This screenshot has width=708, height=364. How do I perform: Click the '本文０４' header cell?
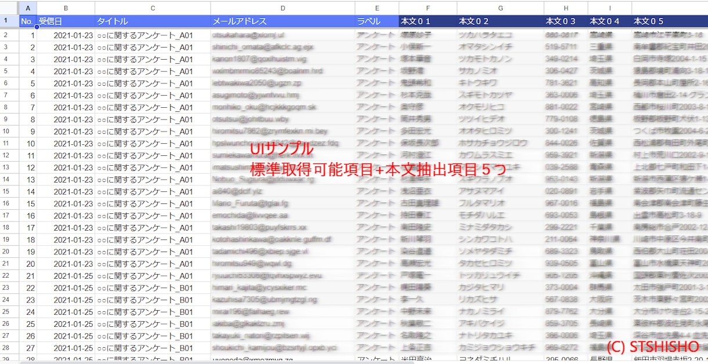point(609,21)
